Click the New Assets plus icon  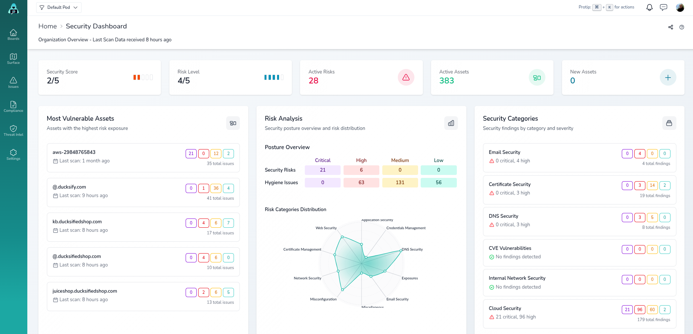(668, 78)
